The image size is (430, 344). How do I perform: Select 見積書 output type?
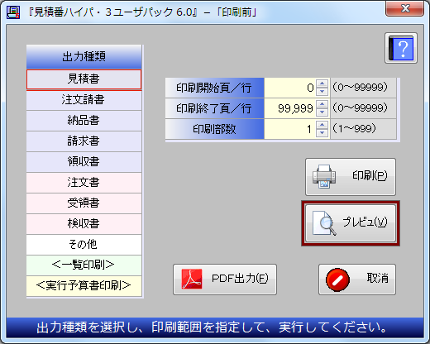(x=84, y=79)
